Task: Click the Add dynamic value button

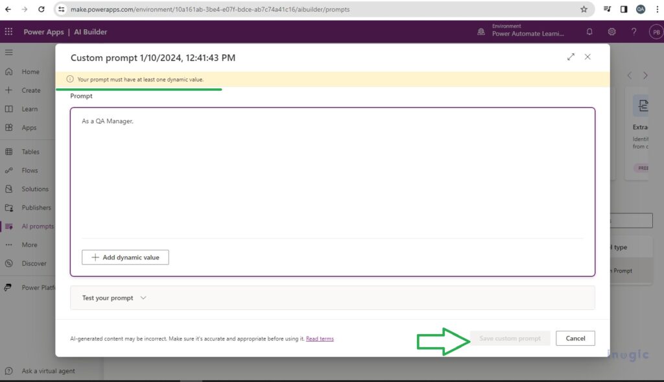Action: tap(124, 257)
